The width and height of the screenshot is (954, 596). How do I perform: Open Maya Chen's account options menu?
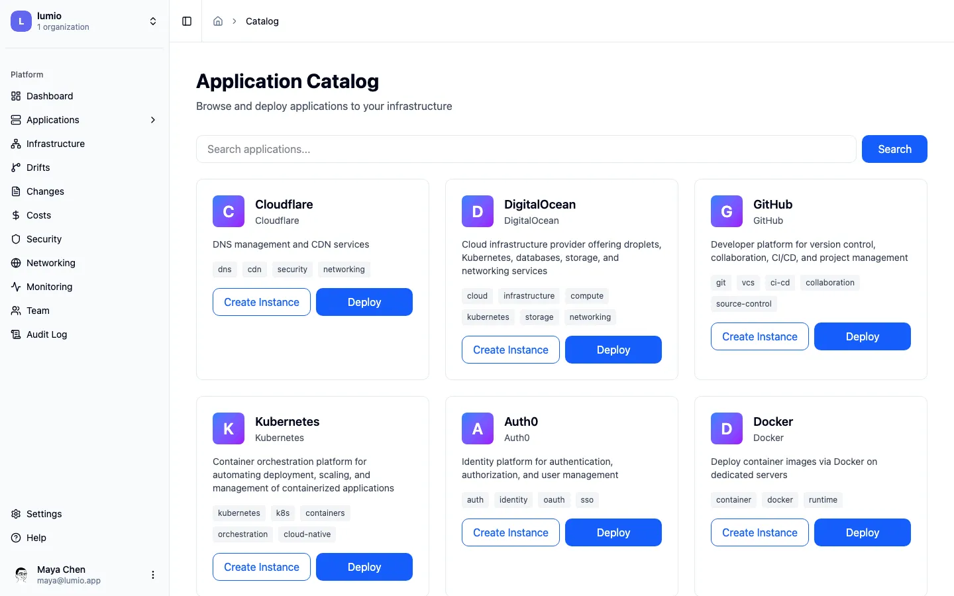tap(153, 575)
